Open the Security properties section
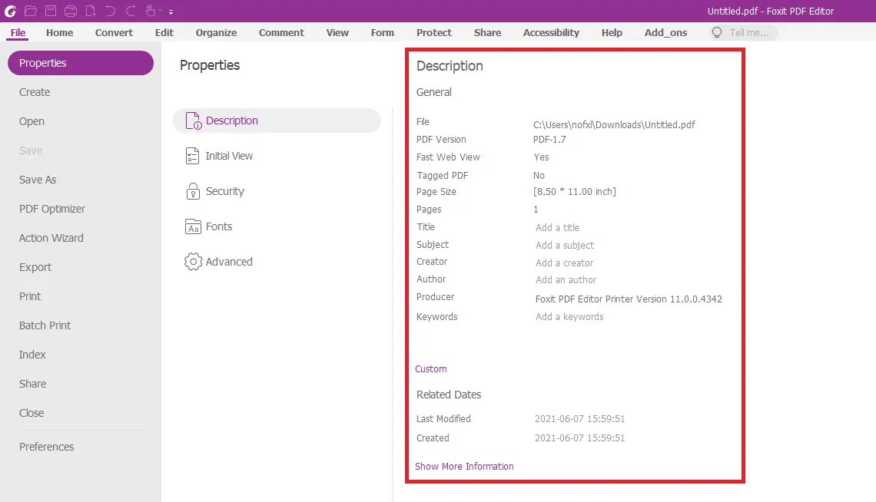Screen dimensions: 876x502 tap(224, 191)
